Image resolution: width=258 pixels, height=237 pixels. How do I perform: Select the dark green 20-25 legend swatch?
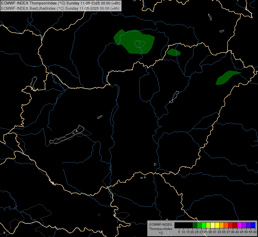coord(195,225)
